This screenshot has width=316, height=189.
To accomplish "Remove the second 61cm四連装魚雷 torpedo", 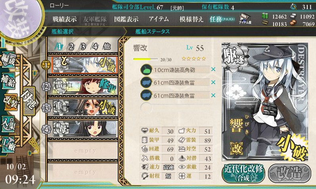I will [213, 95].
